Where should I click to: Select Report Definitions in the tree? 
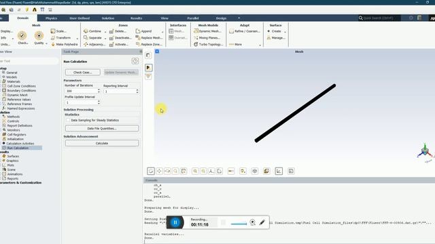pyautogui.click(x=20, y=125)
